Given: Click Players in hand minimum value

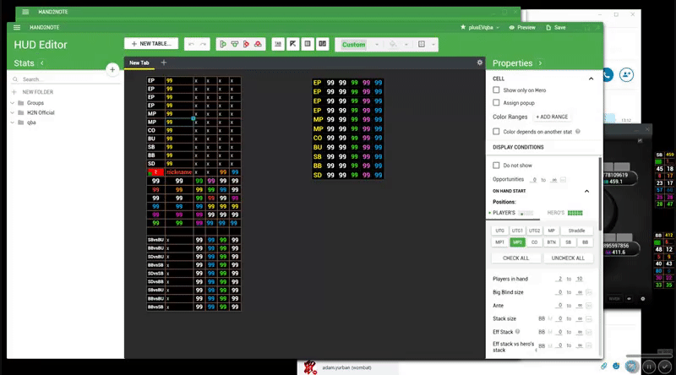Looking at the screenshot, I should (559, 279).
